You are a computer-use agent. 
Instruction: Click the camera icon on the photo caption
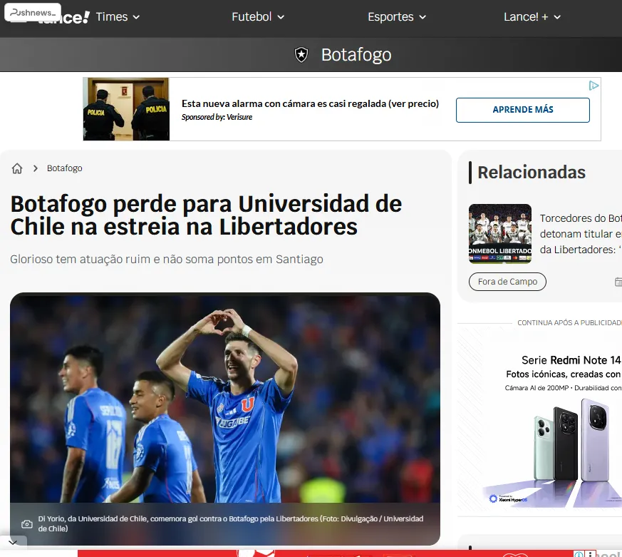[x=26, y=523]
